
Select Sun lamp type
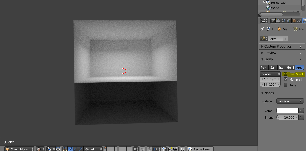tap(273, 68)
